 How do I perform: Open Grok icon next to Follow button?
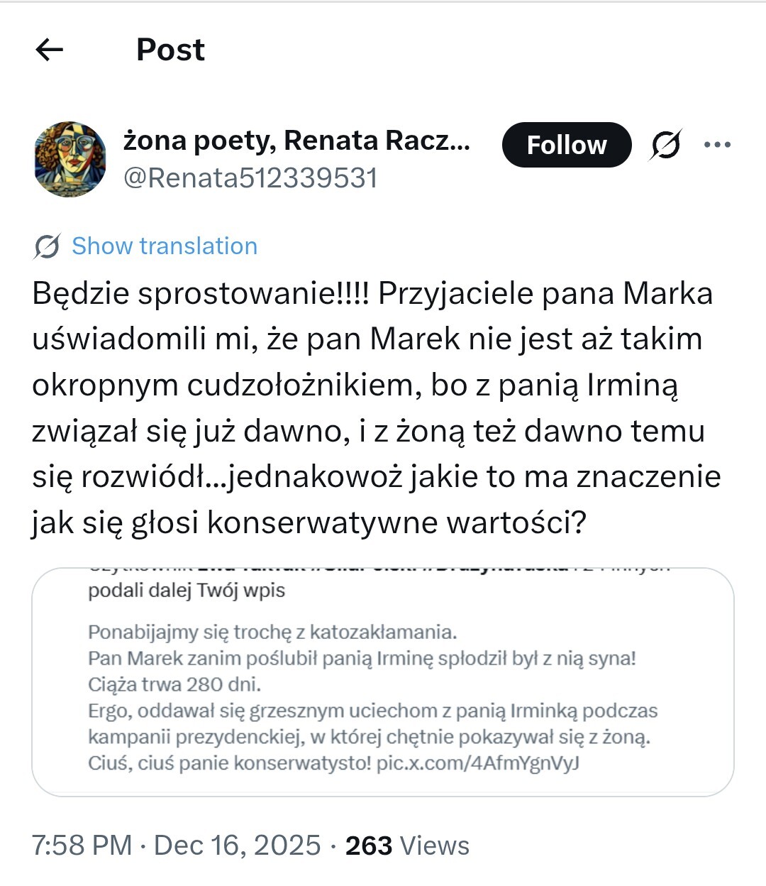pyautogui.click(x=666, y=145)
